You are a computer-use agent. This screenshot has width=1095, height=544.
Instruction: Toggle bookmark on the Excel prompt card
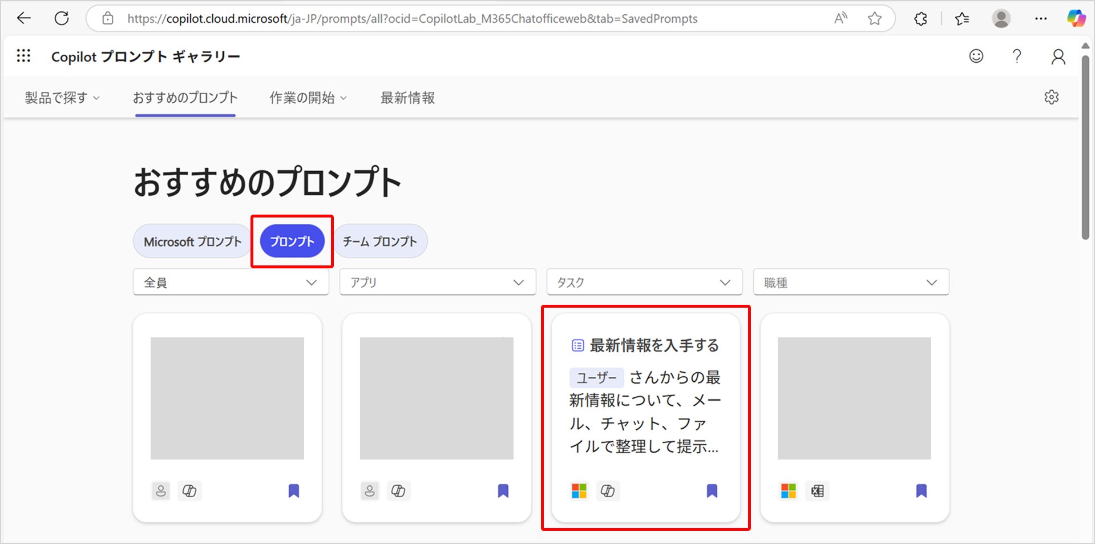click(x=921, y=491)
